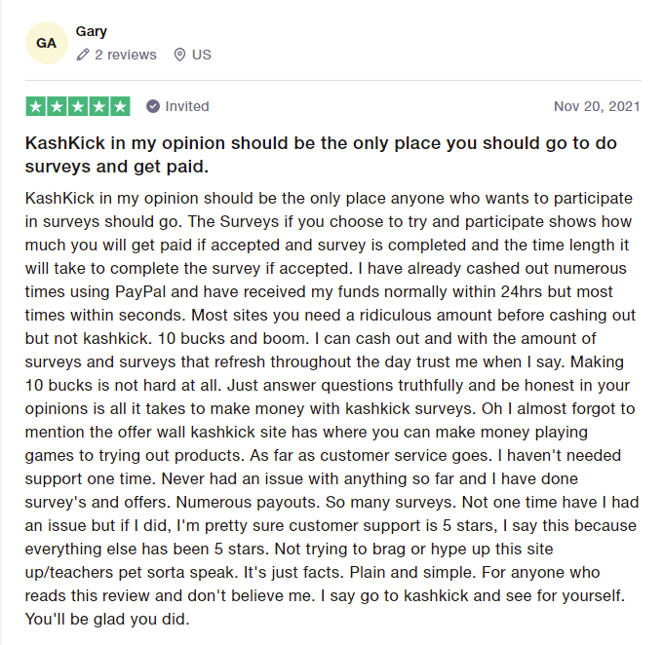Click the first green rating star
Screen dimensions: 663x645
click(x=36, y=106)
